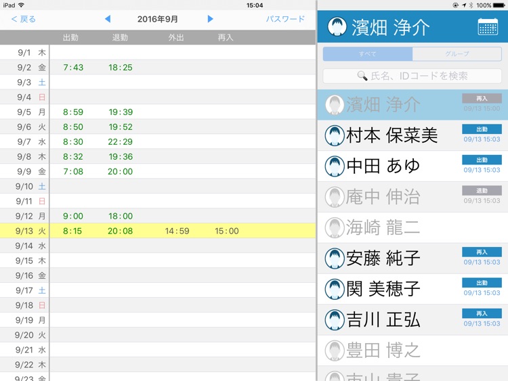Select employee 海崎 龍二
This screenshot has width=508, height=381.
point(412,227)
